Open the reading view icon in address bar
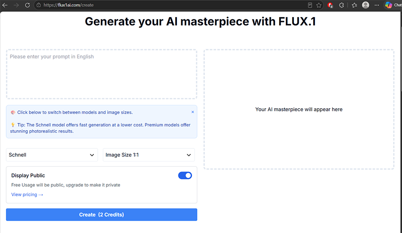402x233 pixels. coord(310,5)
